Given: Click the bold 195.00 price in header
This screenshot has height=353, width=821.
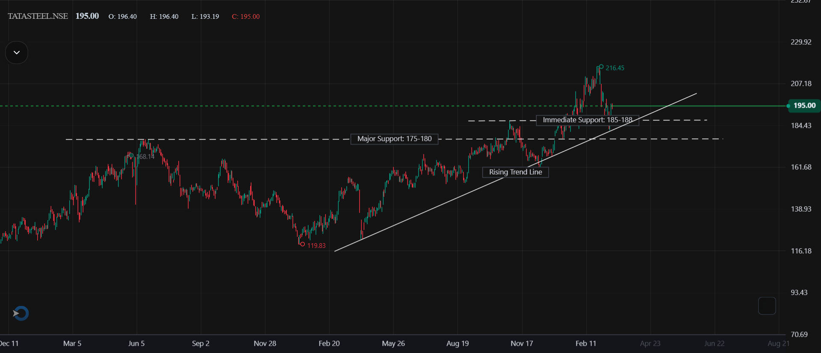Looking at the screenshot, I should [x=87, y=16].
